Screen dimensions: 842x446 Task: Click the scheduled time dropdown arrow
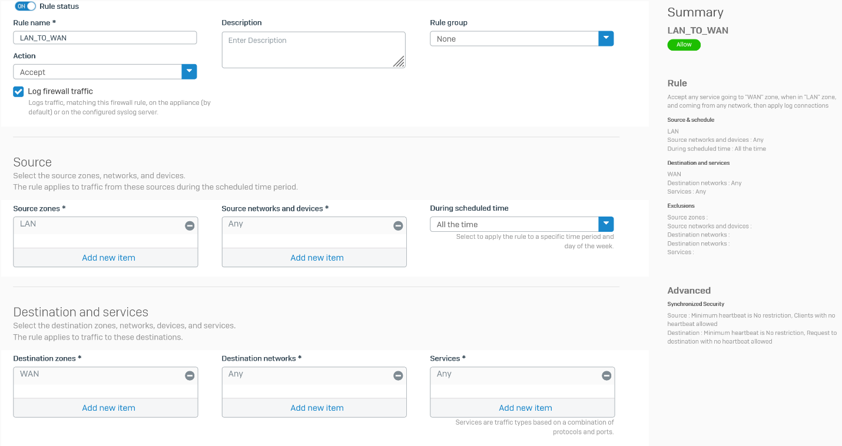coord(606,224)
